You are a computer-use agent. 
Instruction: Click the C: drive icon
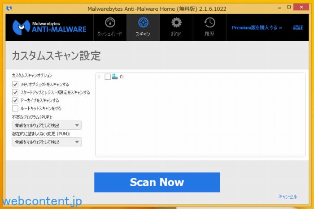pyautogui.click(x=115, y=77)
